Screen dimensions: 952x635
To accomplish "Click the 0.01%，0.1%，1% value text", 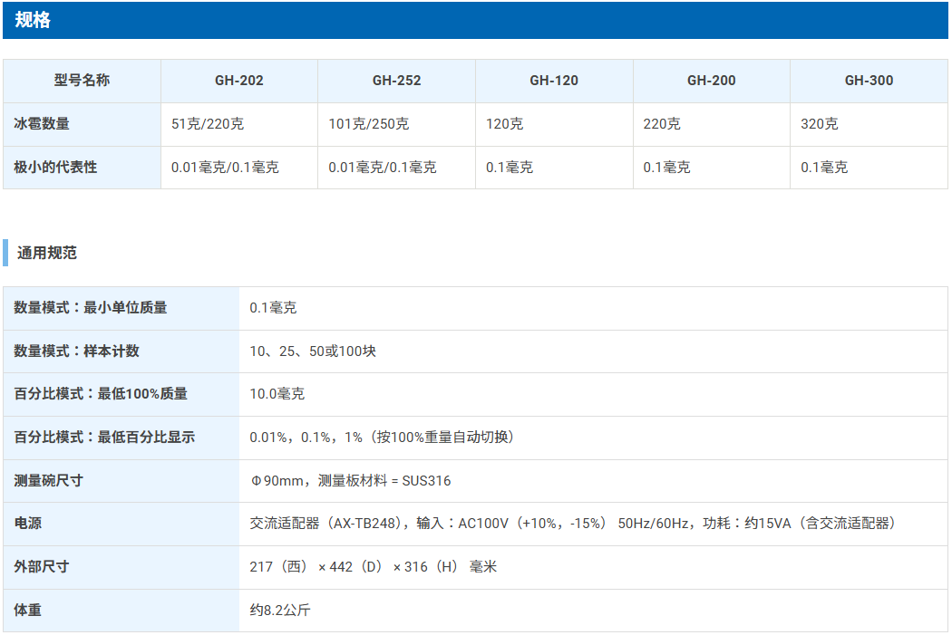I will click(382, 438).
